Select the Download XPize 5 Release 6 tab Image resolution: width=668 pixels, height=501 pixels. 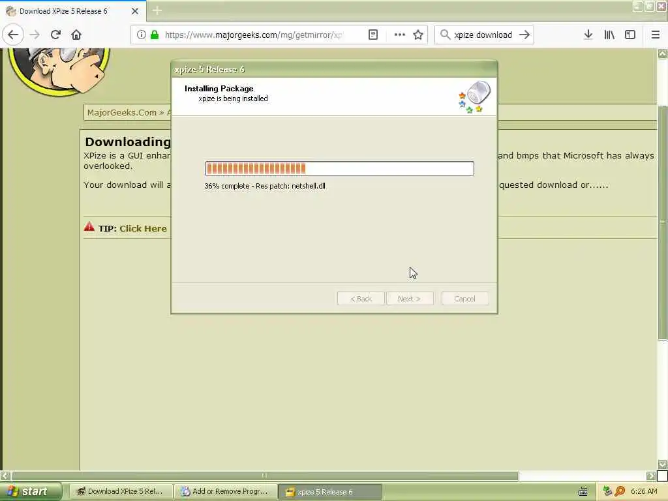click(73, 11)
